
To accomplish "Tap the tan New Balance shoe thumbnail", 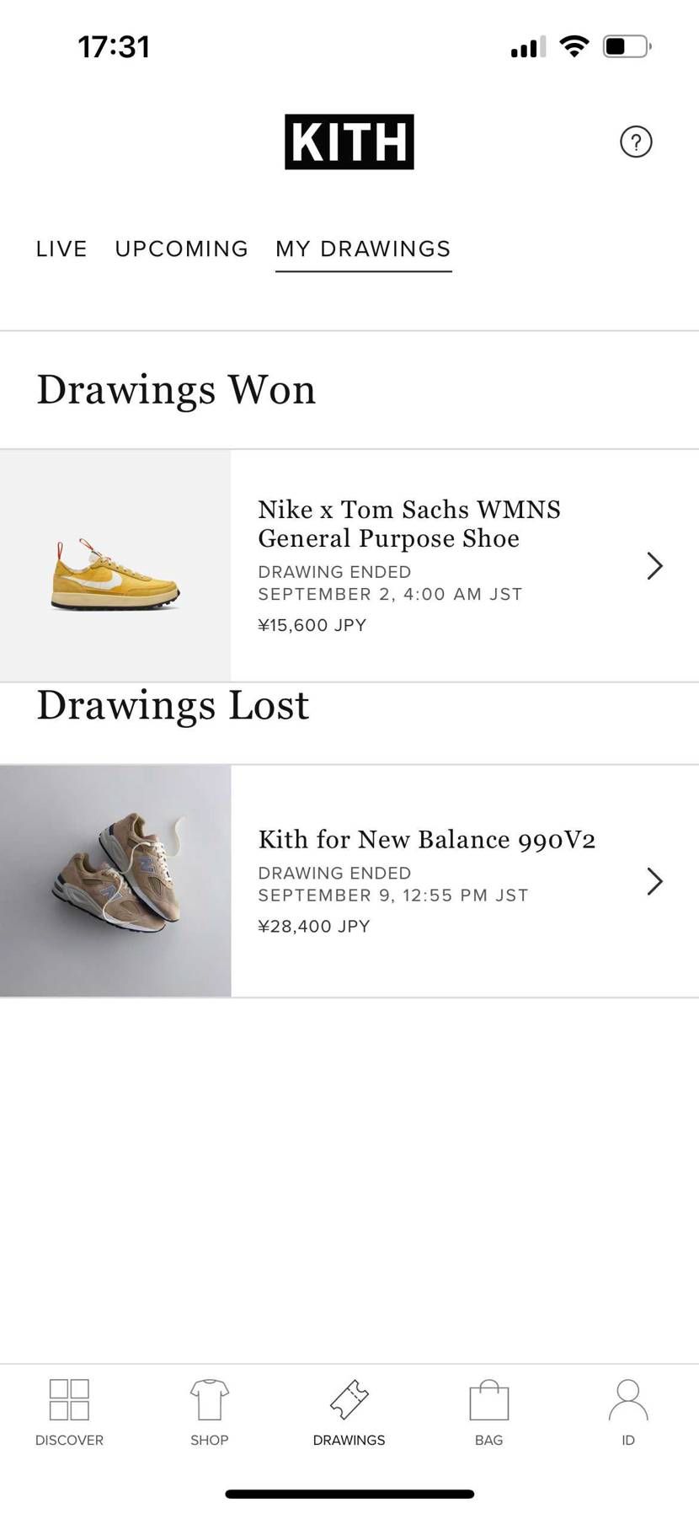I will (x=115, y=881).
